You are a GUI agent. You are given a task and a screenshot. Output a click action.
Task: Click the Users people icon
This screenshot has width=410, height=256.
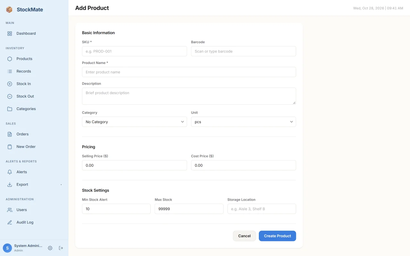[10, 210]
